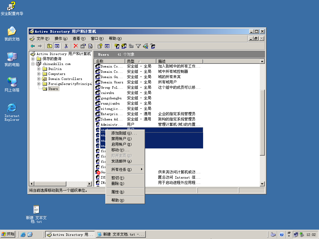Open the 文件(F) menu

[x=43, y=39]
